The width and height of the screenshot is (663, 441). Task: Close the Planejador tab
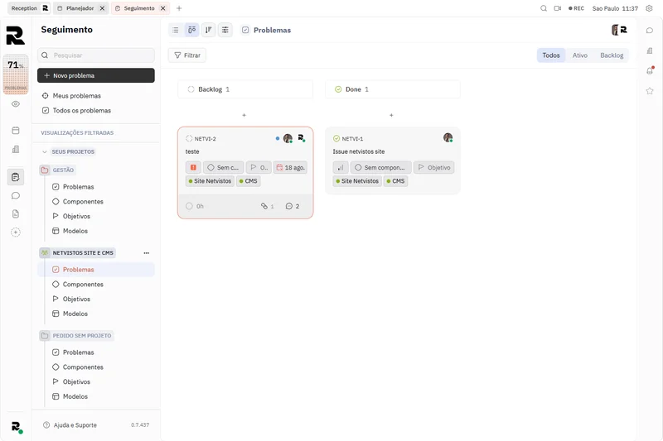tap(102, 8)
